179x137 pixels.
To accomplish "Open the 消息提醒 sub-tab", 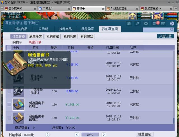I will pyautogui.click(x=36, y=37).
